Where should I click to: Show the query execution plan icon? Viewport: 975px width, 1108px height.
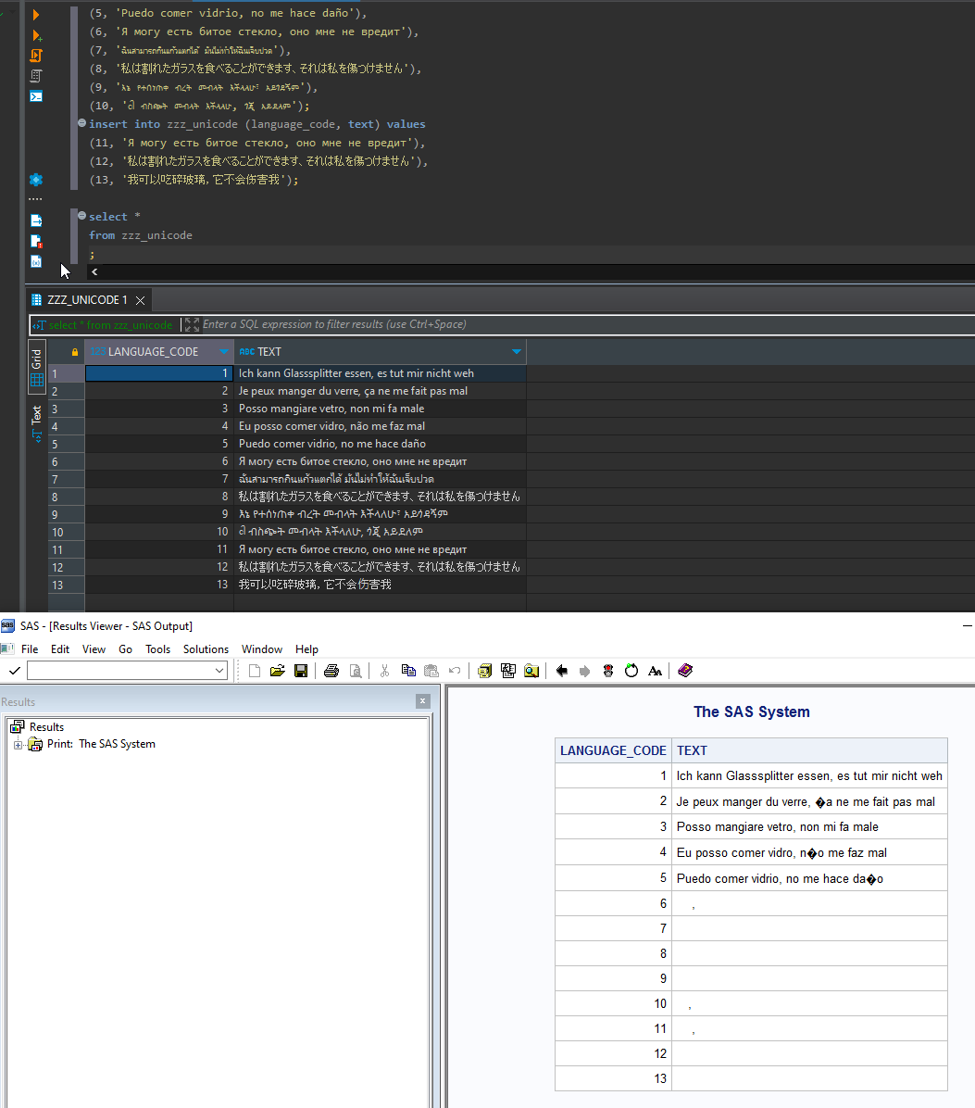35,75
